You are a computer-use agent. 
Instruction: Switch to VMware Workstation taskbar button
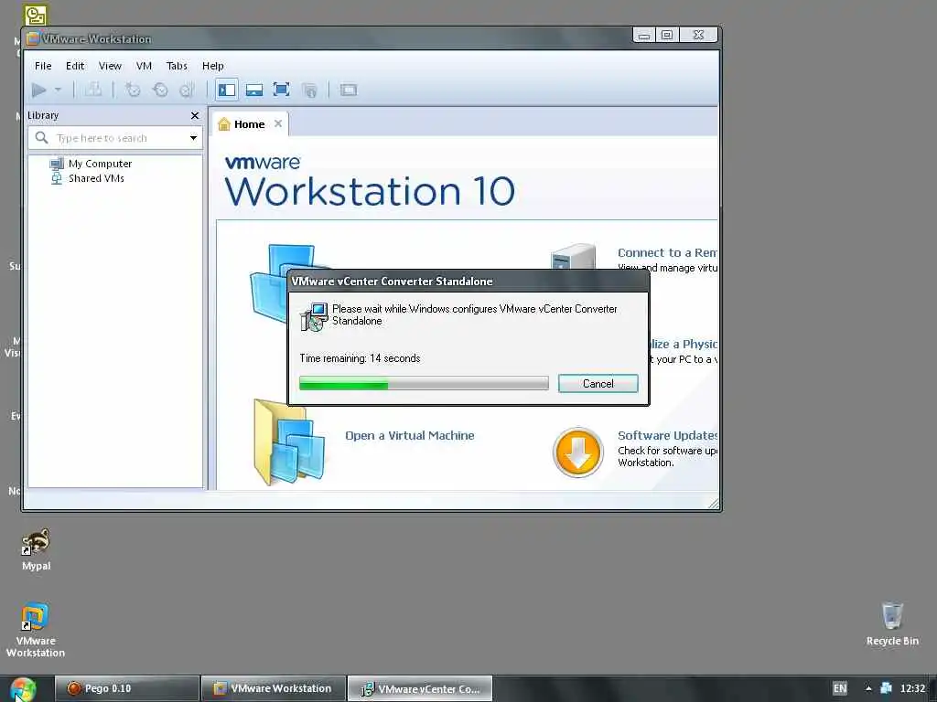(273, 688)
